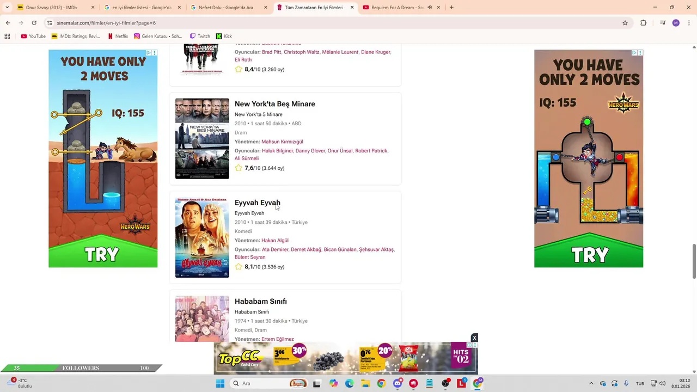This screenshot has height=392, width=697.
Task: Switch to the Nefret Dolu Google tab
Action: click(x=229, y=8)
